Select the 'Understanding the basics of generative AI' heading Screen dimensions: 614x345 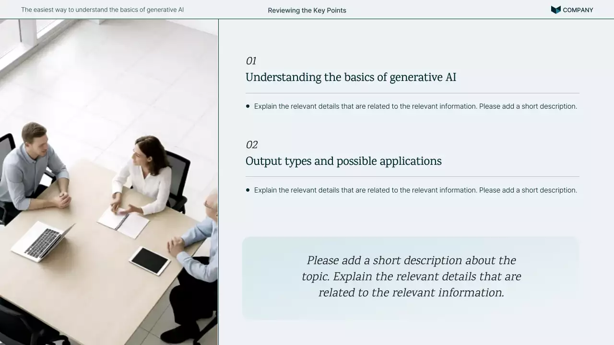click(x=351, y=77)
